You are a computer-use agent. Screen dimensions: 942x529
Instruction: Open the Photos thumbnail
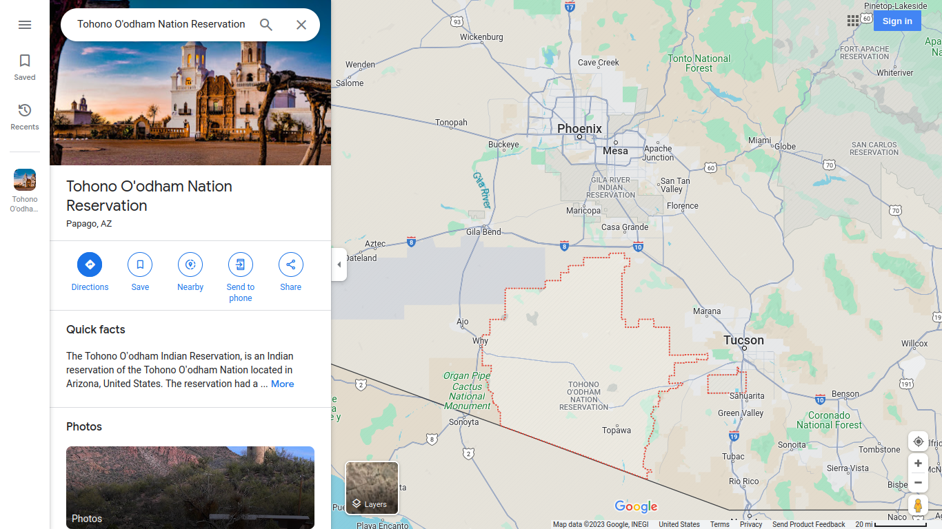[190, 488]
